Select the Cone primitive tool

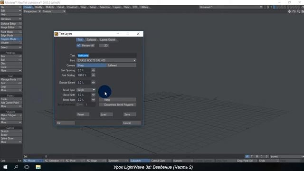point(11,67)
